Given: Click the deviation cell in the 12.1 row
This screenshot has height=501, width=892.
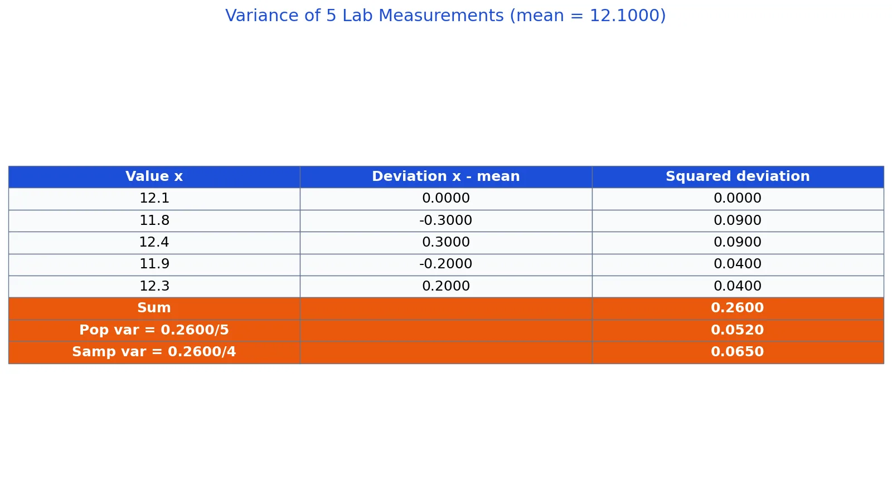Looking at the screenshot, I should (x=446, y=199).
